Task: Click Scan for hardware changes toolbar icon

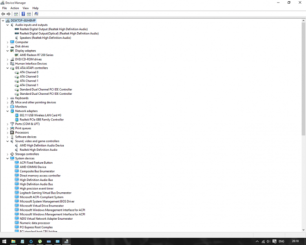Action: [x=36, y=14]
